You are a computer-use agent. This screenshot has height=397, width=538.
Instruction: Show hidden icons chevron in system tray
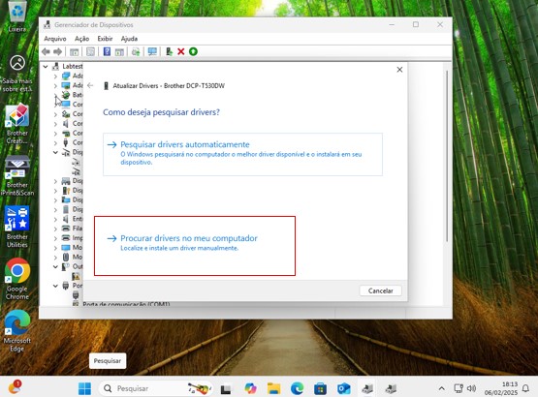coord(442,388)
